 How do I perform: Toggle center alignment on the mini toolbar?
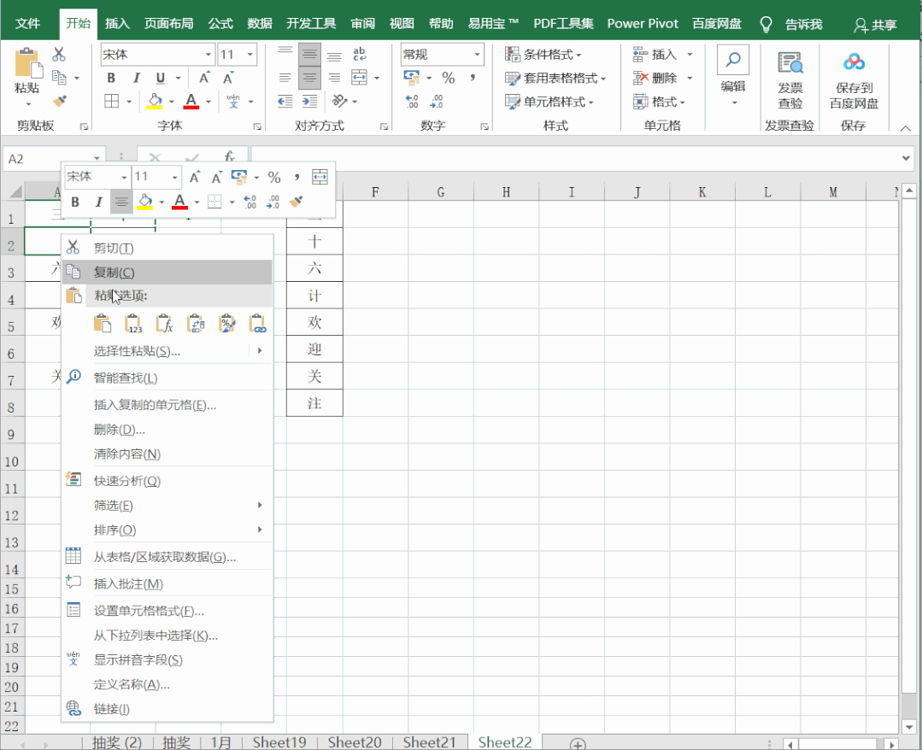[121, 202]
